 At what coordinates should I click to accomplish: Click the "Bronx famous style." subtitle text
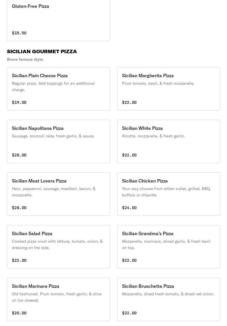tap(25, 59)
